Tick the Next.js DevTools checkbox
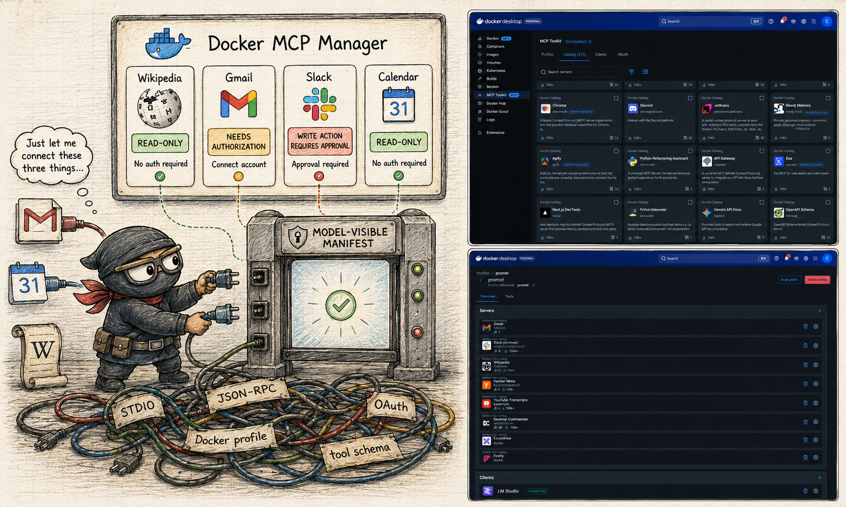846x507 pixels. 616,202
